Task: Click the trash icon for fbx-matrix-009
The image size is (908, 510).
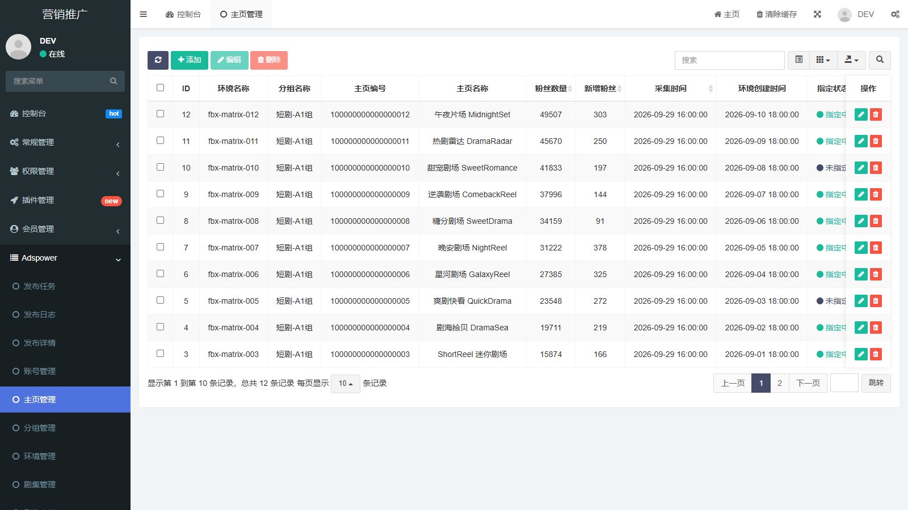Action: point(876,194)
